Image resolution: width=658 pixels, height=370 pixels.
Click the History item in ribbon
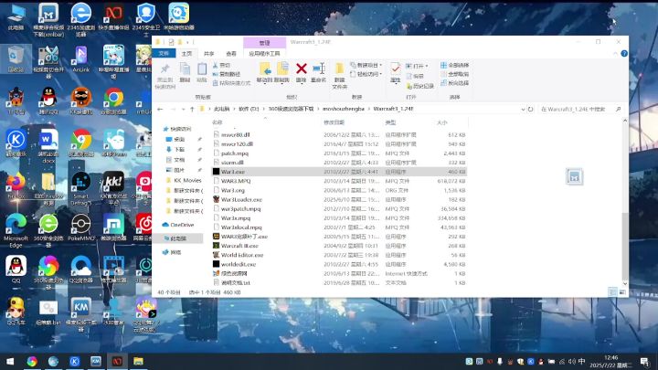(x=419, y=86)
